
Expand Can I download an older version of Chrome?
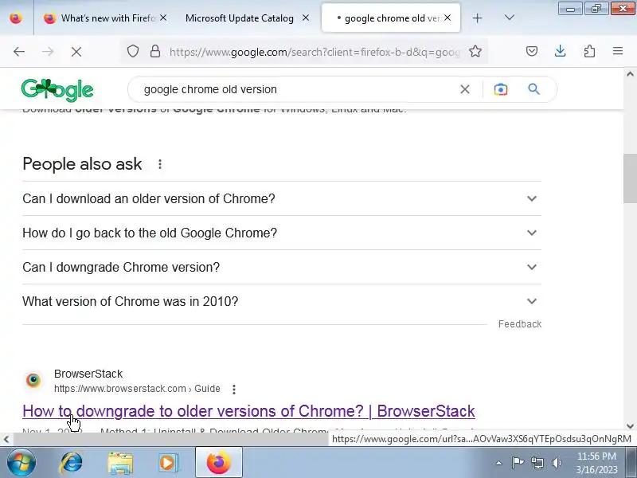pos(282,198)
